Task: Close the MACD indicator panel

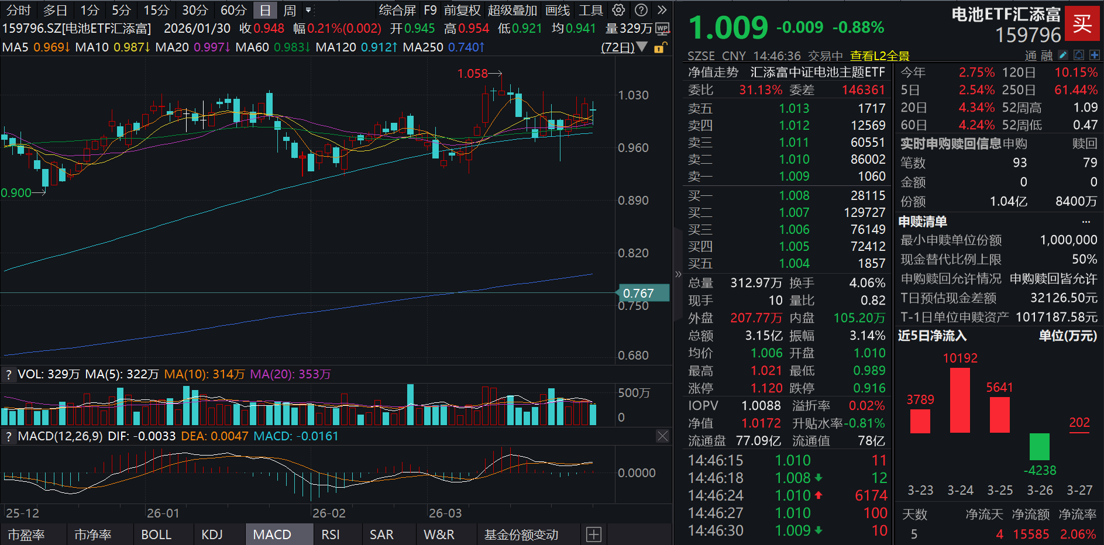Action: [662, 436]
